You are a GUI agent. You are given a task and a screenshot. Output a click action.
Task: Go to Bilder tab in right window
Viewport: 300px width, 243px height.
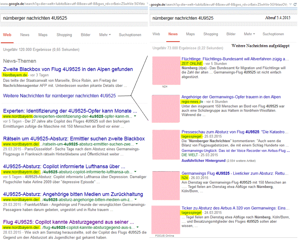231,34
